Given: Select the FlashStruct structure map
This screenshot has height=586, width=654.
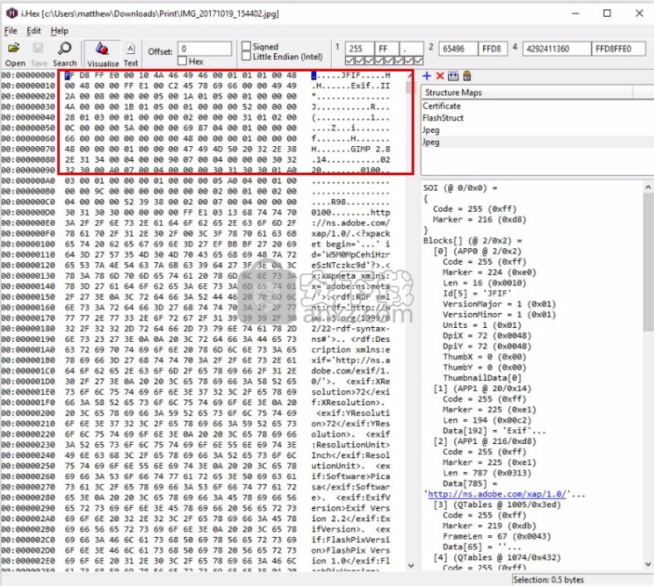Looking at the screenshot, I should tap(443, 118).
